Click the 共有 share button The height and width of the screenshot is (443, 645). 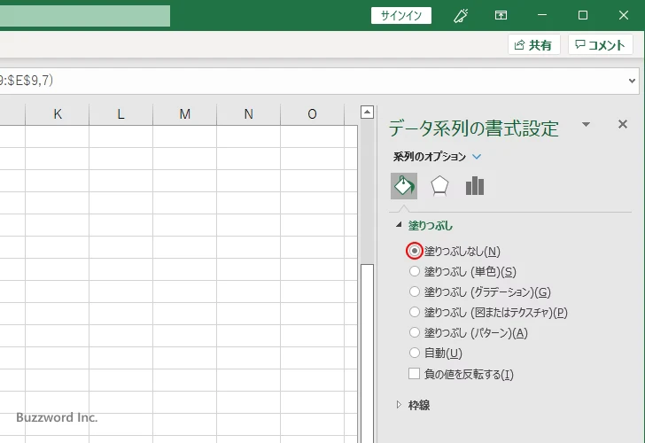533,44
